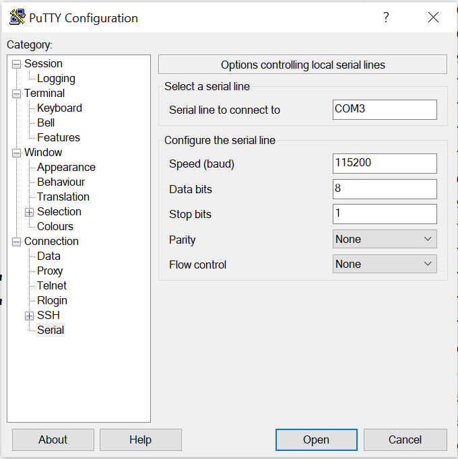The width and height of the screenshot is (458, 459).
Task: Collapse the Session tree node
Action: (x=16, y=64)
